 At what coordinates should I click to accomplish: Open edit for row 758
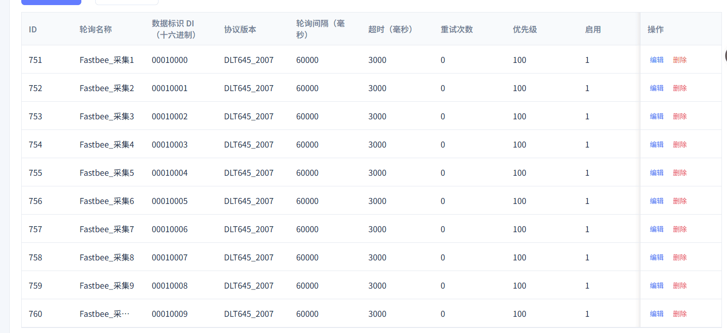point(656,257)
